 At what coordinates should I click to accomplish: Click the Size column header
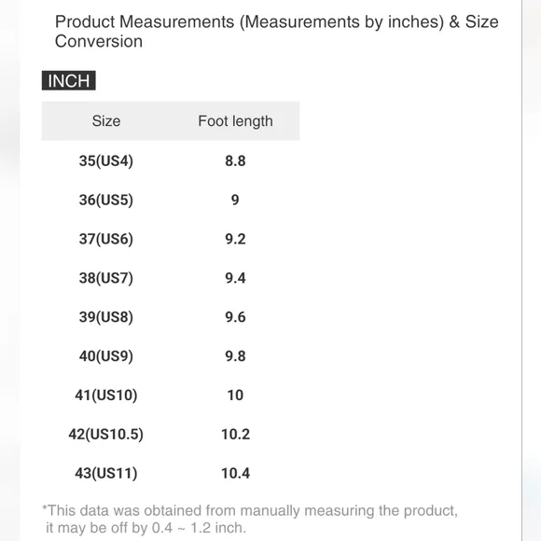[106, 121]
